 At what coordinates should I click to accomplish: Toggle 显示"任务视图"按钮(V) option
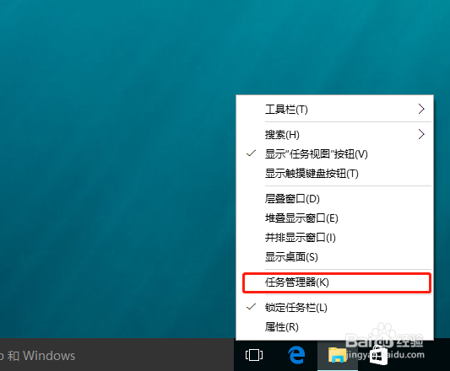click(x=334, y=154)
